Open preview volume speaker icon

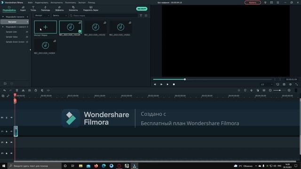(291, 84)
